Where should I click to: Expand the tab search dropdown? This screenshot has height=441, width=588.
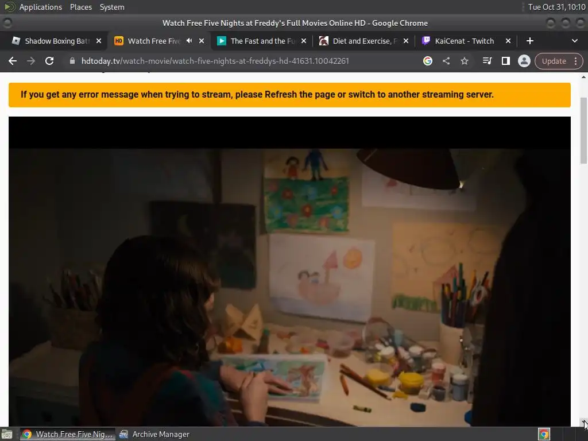pyautogui.click(x=574, y=41)
